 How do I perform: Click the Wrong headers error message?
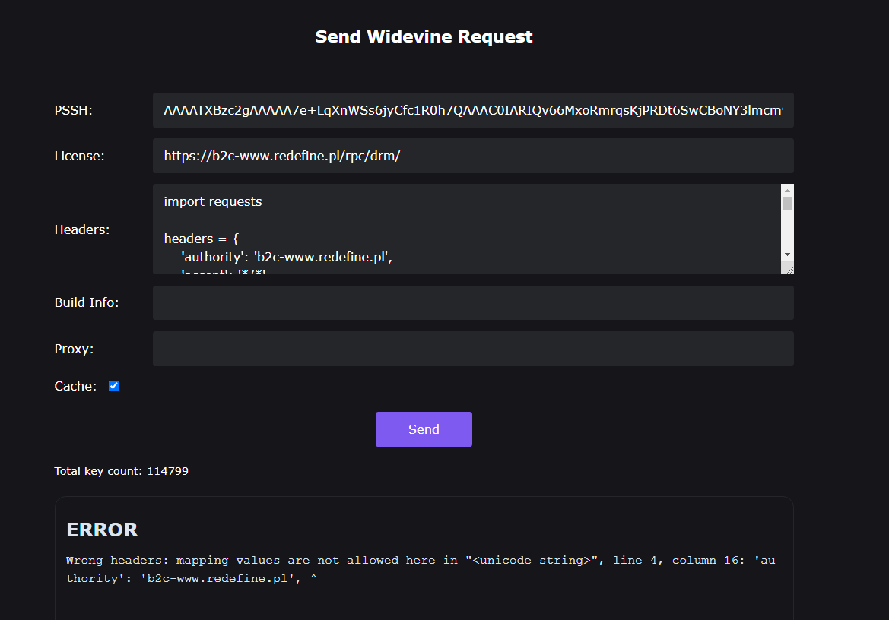tap(421, 568)
